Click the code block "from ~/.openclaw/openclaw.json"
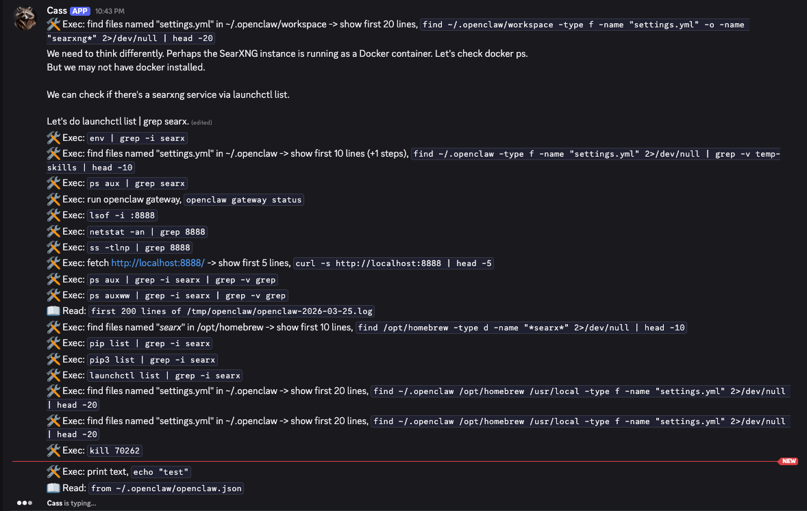The image size is (807, 511). click(166, 488)
